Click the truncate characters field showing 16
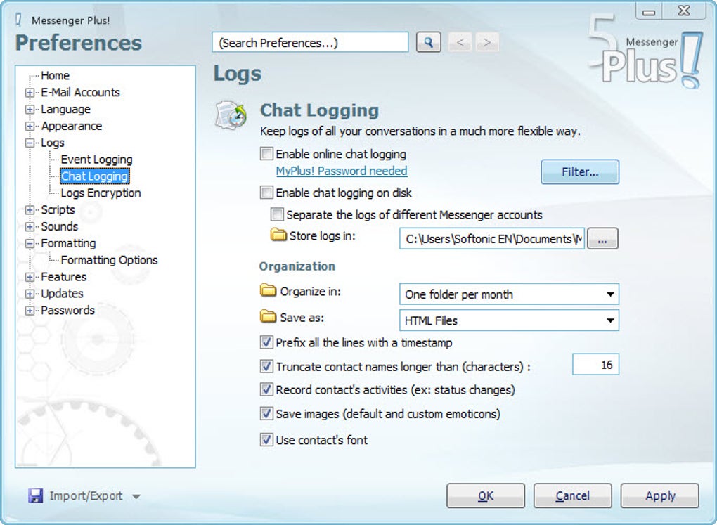The height and width of the screenshot is (525, 717). pos(595,365)
